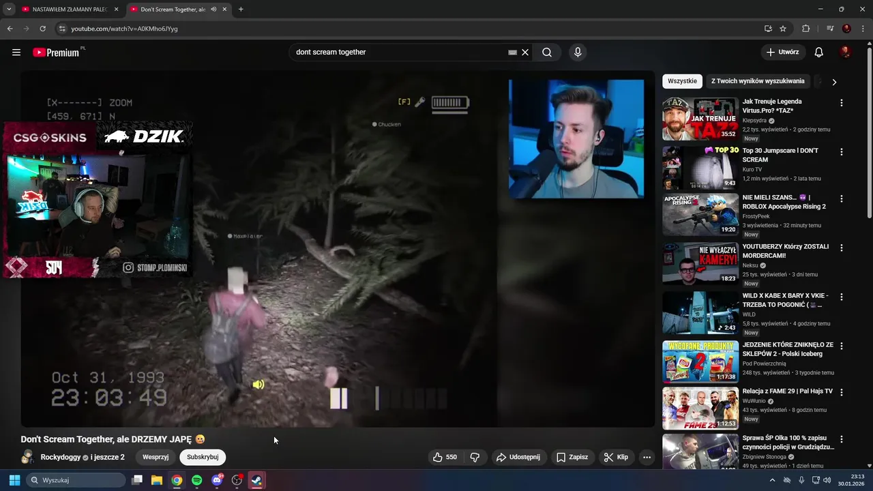Open YouTube notifications bell
This screenshot has width=873, height=491.
(x=819, y=53)
